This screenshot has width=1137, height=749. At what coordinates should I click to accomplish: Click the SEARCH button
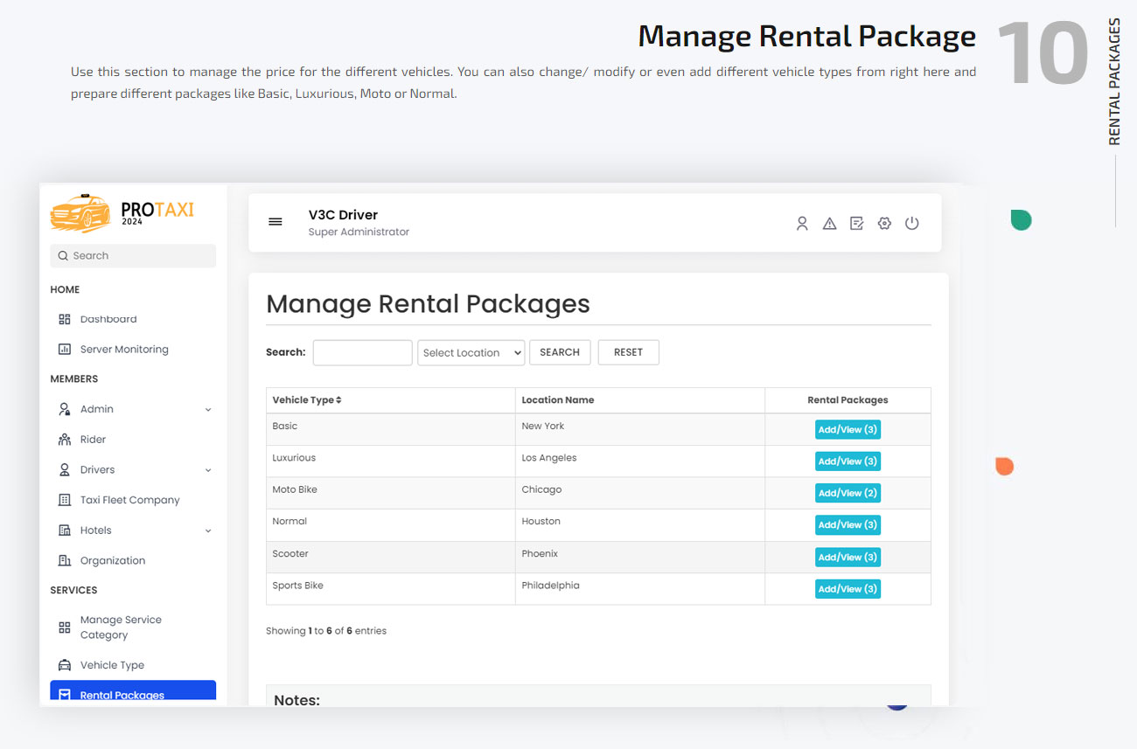click(560, 352)
